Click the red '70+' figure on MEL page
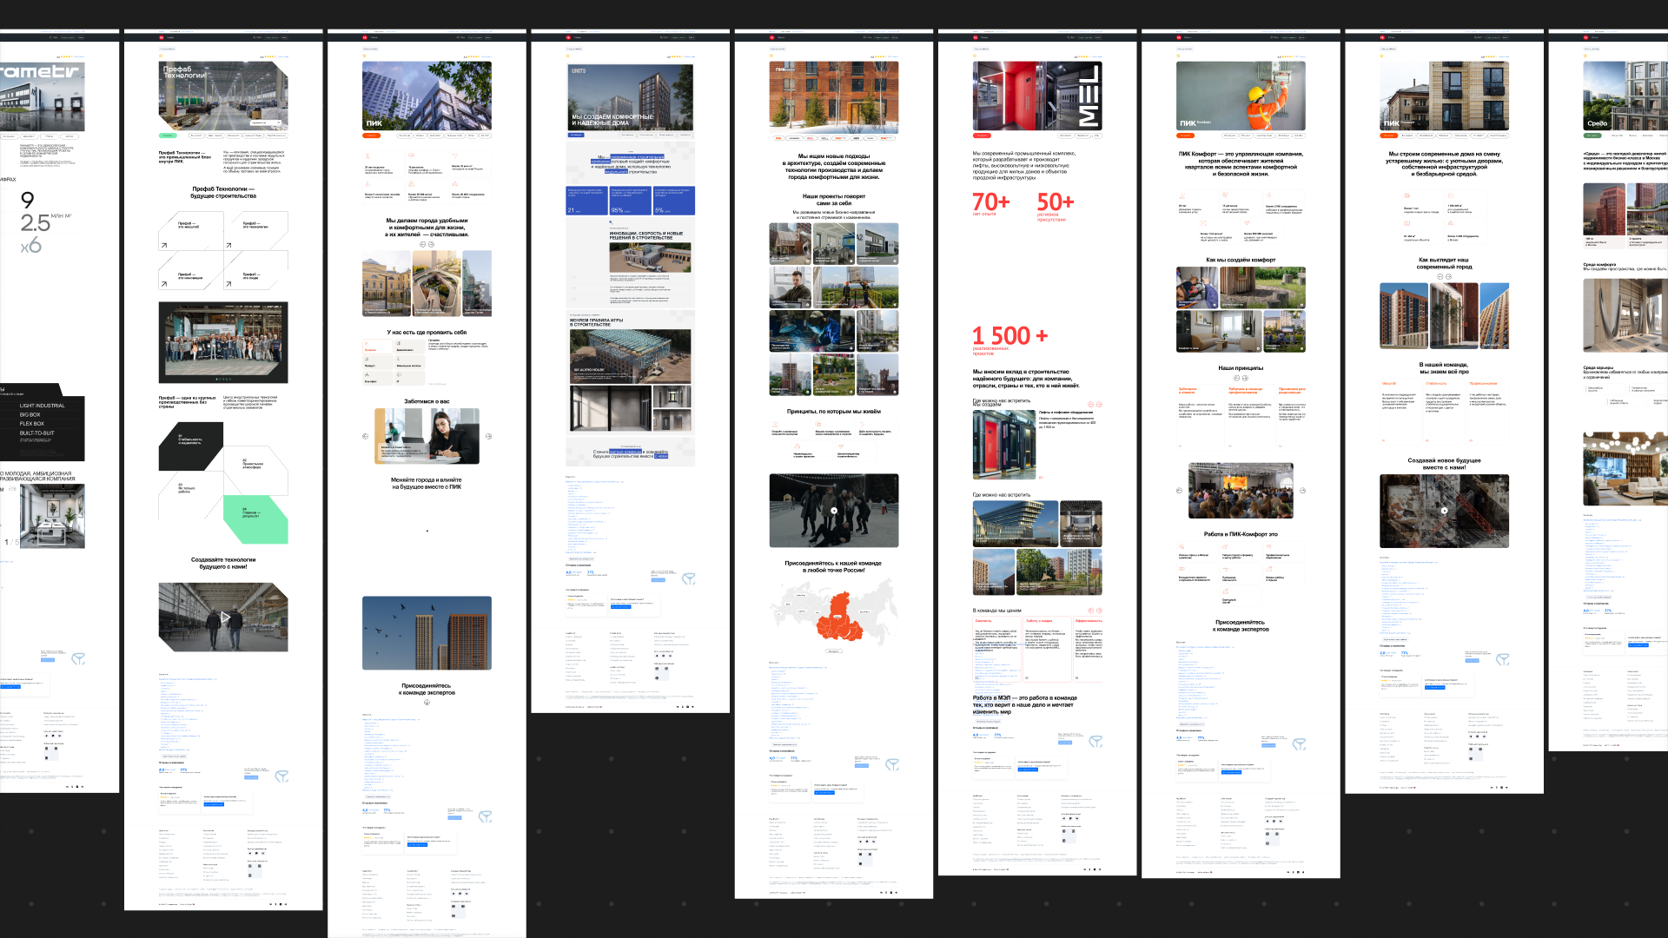This screenshot has height=938, width=1668. tap(991, 201)
